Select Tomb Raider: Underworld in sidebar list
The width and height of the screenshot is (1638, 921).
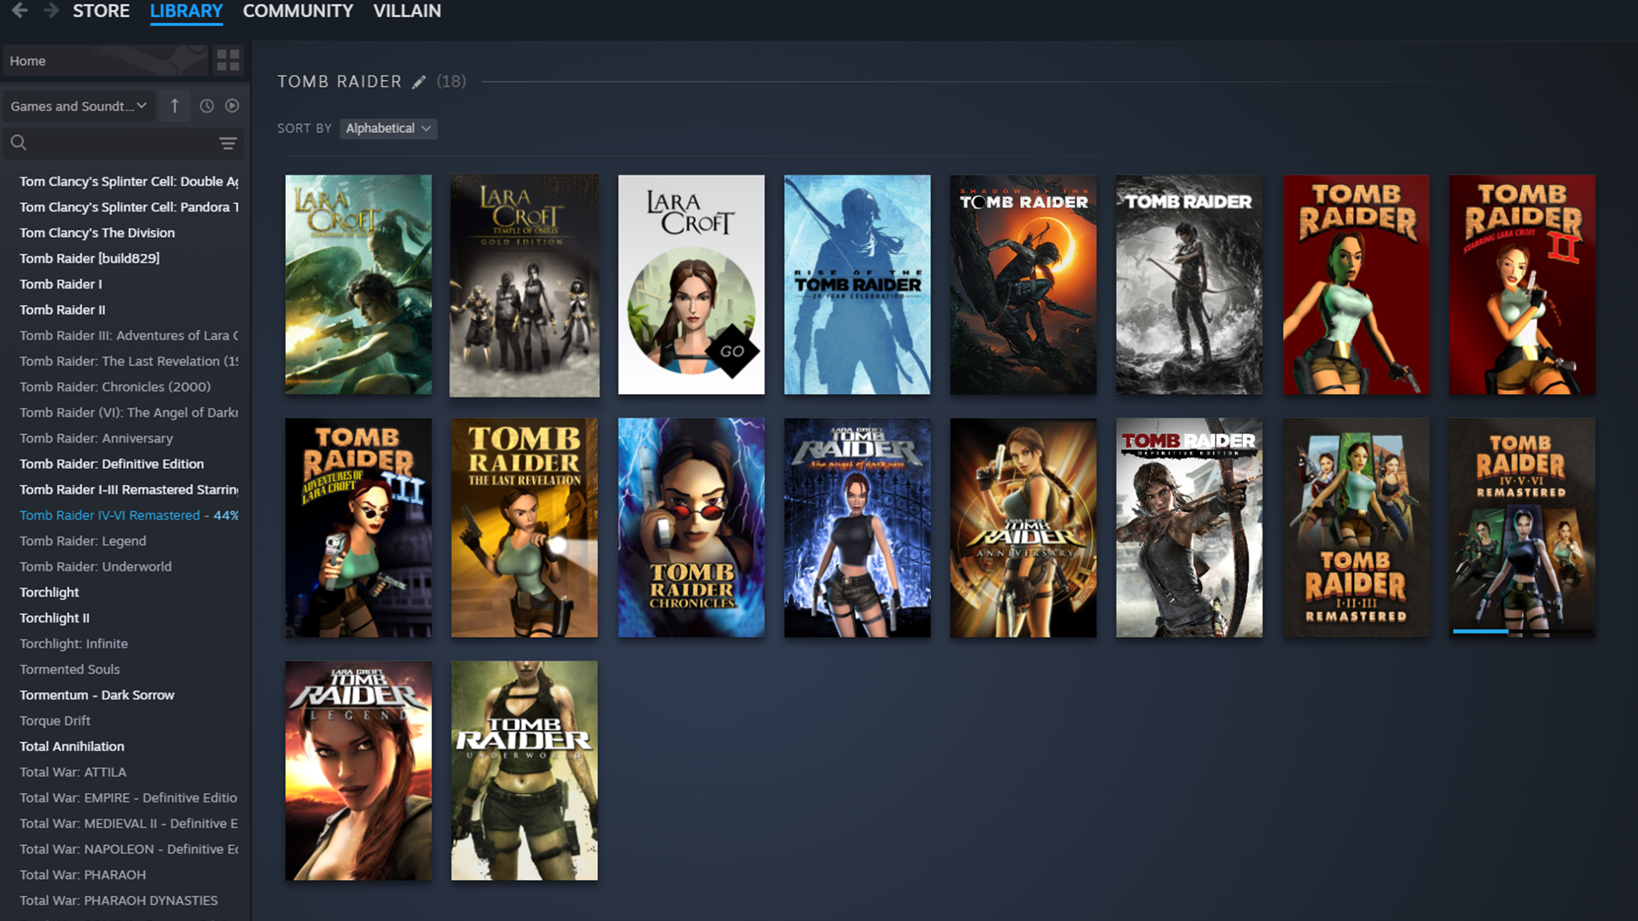tap(96, 566)
